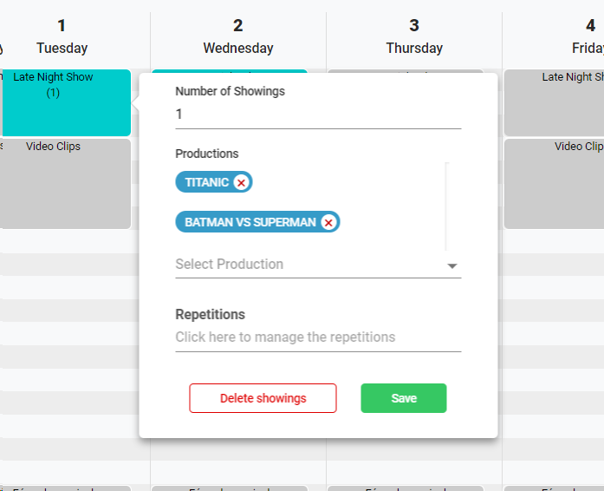Select the Friday day header

[x=588, y=36]
